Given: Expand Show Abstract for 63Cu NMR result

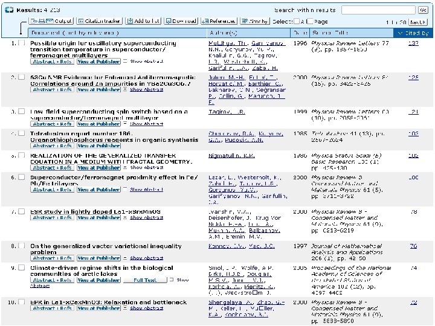Looking at the screenshot, I should [x=146, y=89].
